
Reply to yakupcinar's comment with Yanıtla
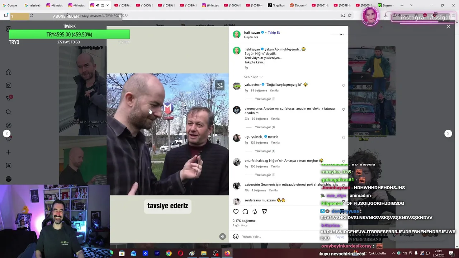[x=274, y=91]
